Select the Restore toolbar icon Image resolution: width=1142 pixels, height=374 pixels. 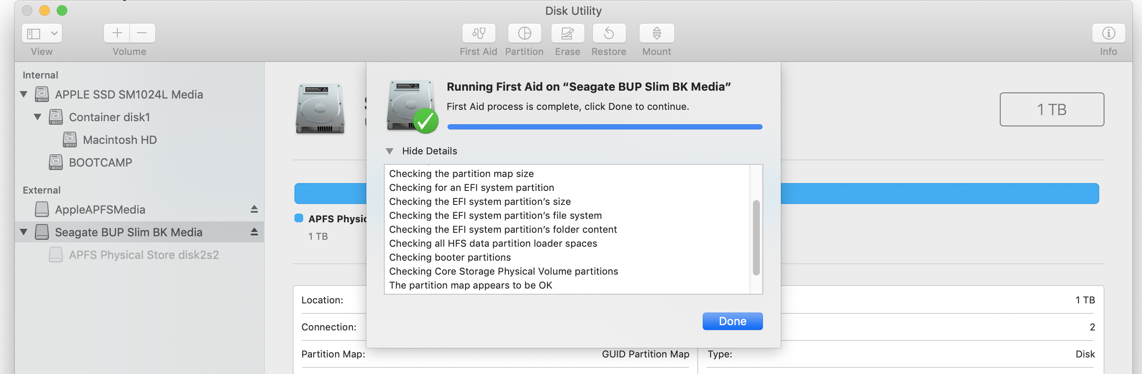tap(609, 34)
